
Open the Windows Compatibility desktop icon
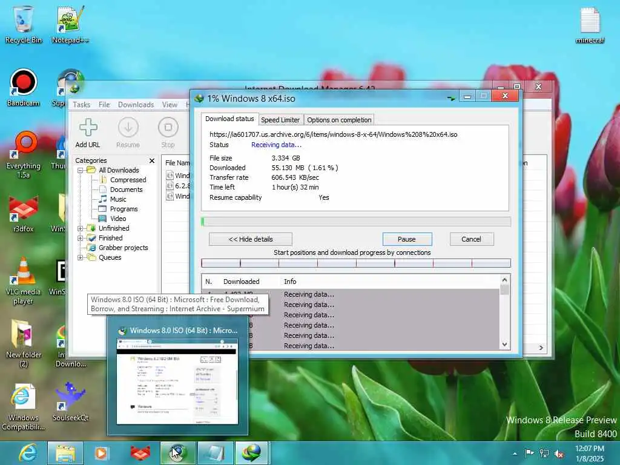23,407
